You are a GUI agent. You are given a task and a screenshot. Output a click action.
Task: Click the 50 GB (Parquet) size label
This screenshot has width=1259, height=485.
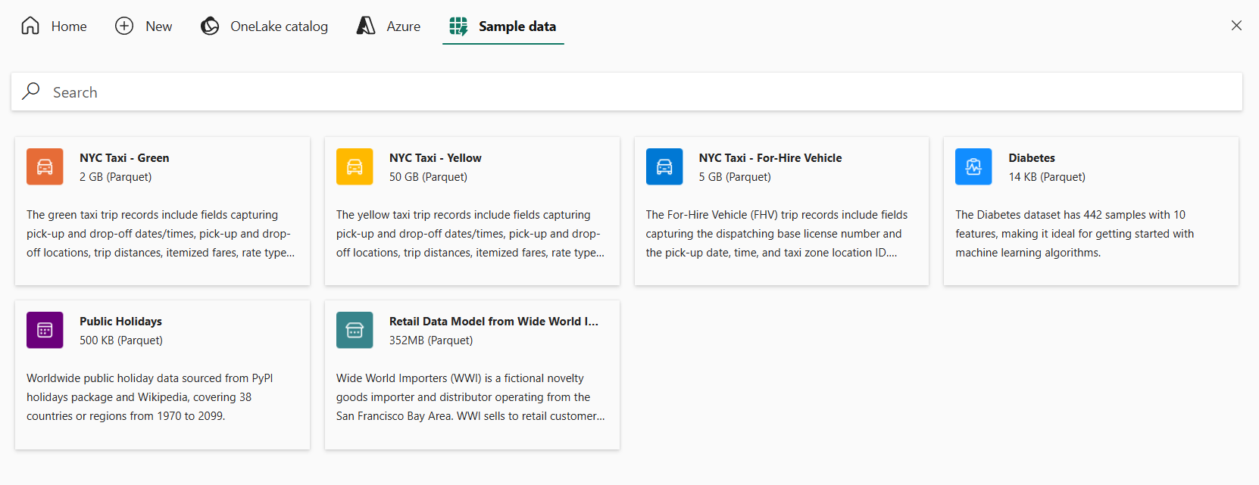click(428, 177)
